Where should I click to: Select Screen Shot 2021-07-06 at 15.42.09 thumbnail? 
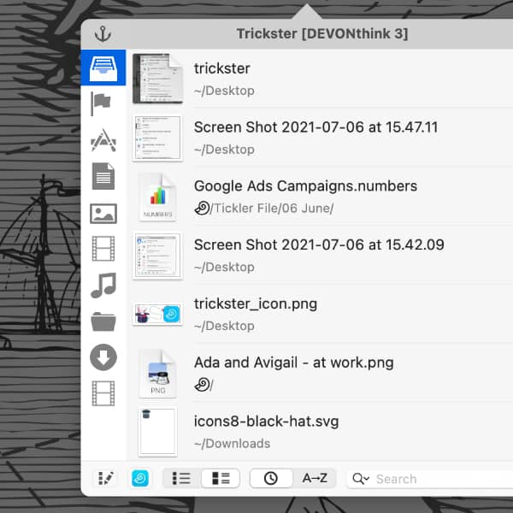pyautogui.click(x=157, y=256)
